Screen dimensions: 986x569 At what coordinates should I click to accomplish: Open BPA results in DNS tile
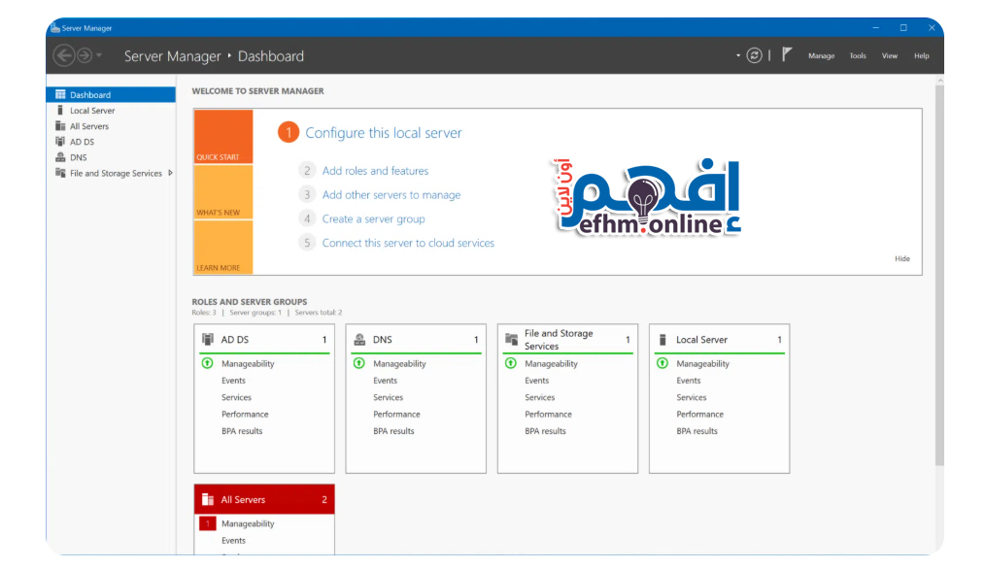click(393, 431)
